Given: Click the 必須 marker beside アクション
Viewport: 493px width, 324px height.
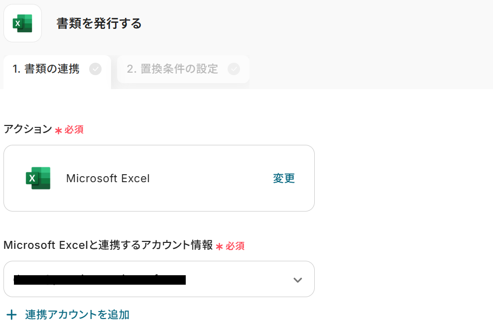Looking at the screenshot, I should (74, 130).
